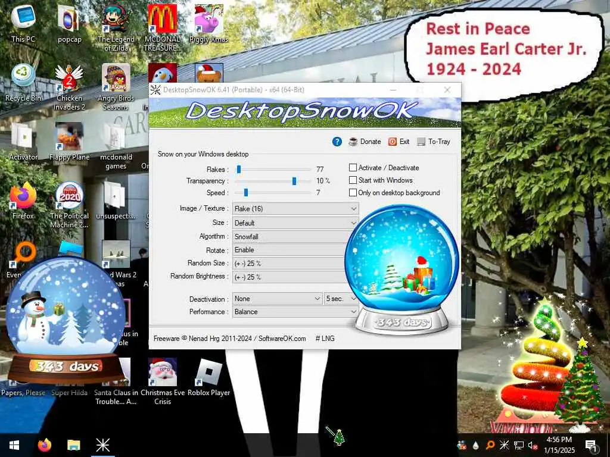Click the DesktopSnowOK taskbar button
This screenshot has height=457, width=610.
coord(102,445)
